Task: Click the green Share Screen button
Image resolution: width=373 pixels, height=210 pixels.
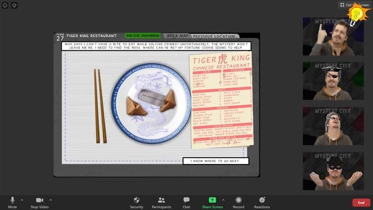Action: [212, 202]
